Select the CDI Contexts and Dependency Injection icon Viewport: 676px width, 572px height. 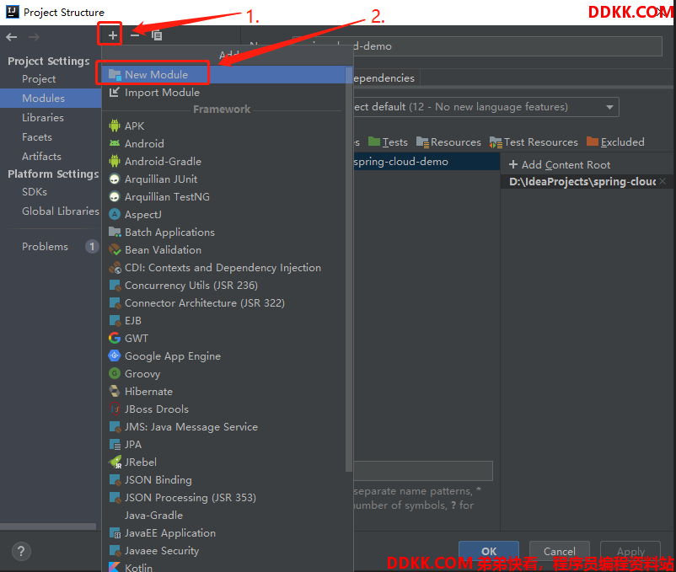click(115, 268)
